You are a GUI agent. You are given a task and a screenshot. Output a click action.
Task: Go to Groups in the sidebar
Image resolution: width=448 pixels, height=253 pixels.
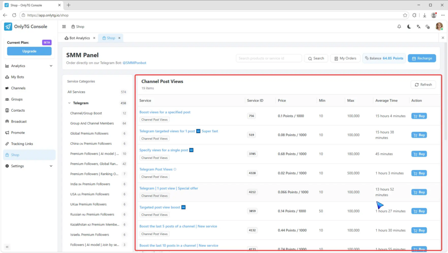point(29,99)
